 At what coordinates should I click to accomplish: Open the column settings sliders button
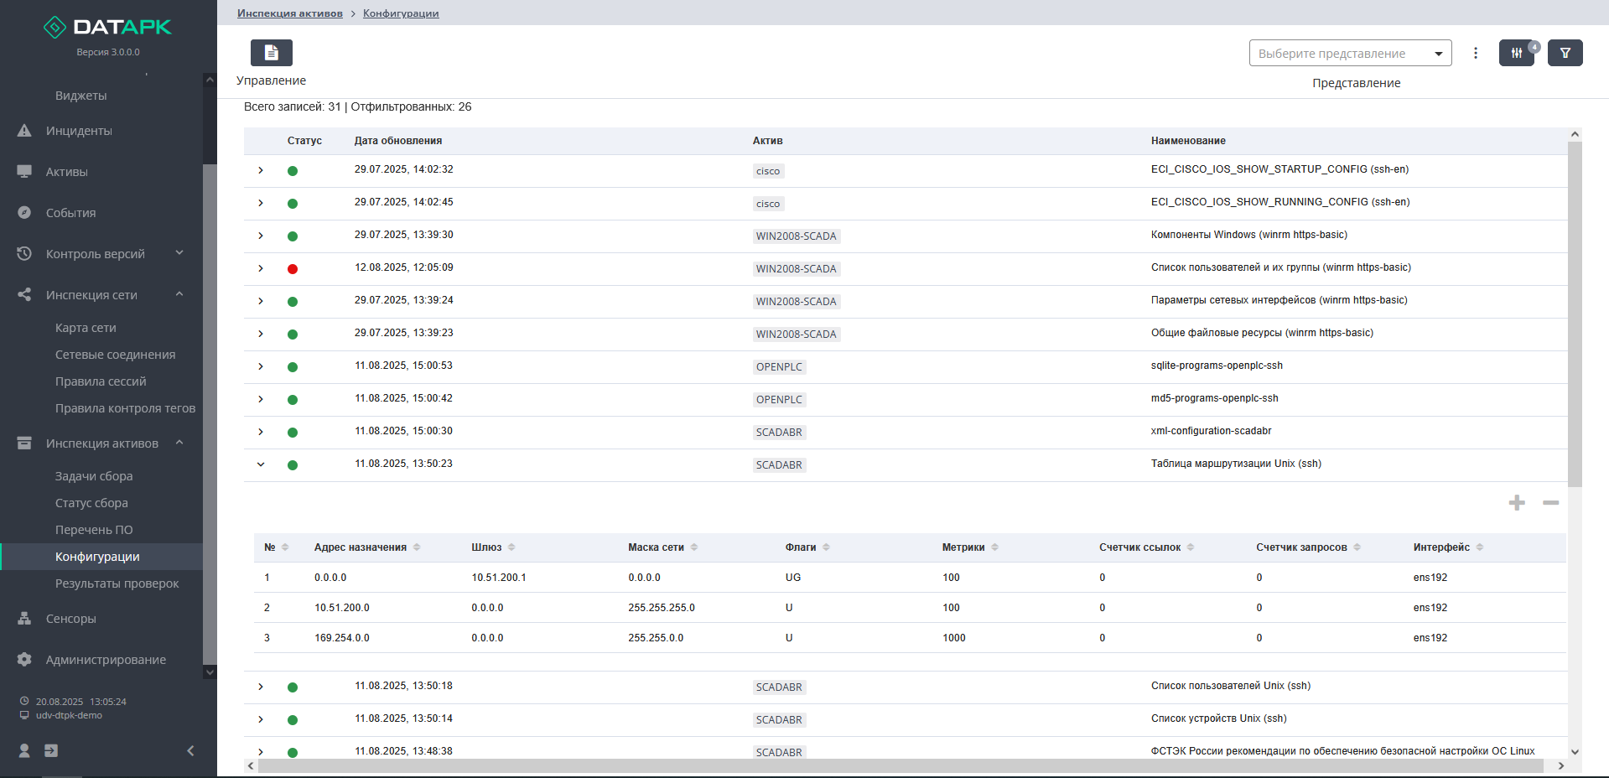click(1517, 53)
